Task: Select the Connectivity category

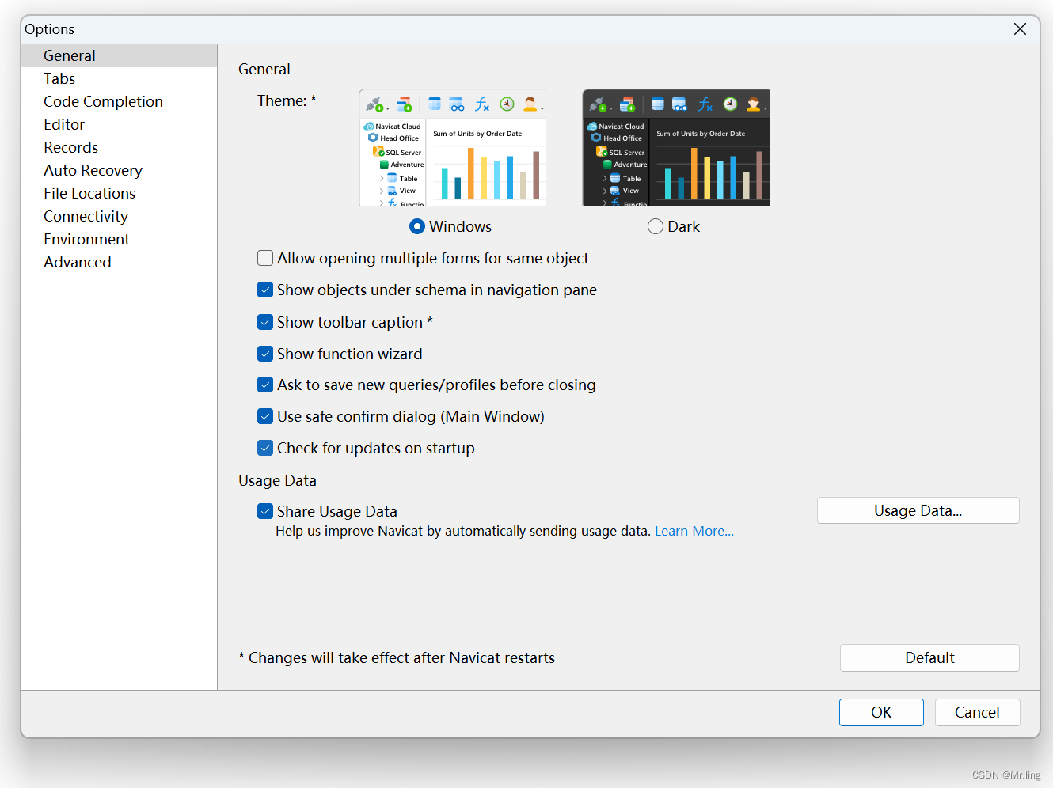Action: tap(119, 216)
